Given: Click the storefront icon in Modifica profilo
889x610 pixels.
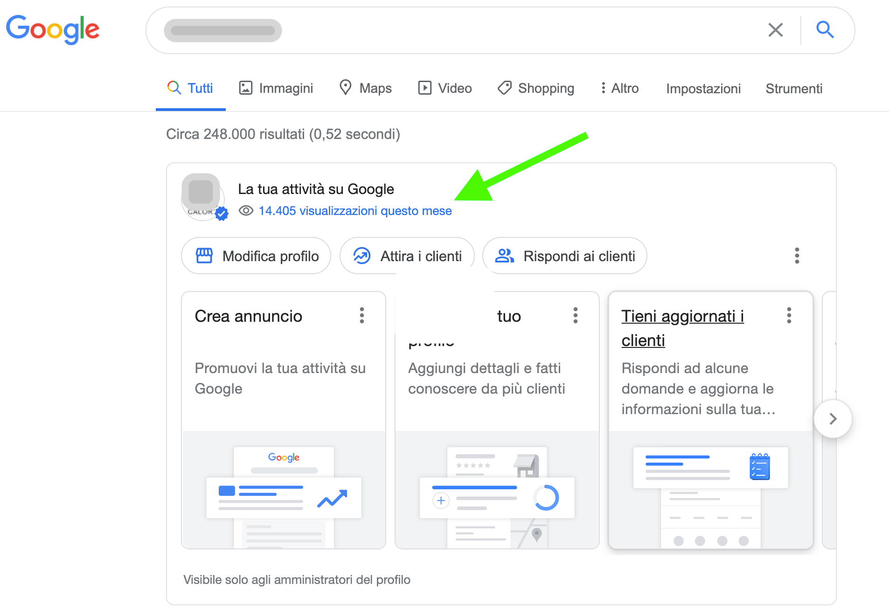Looking at the screenshot, I should (204, 256).
